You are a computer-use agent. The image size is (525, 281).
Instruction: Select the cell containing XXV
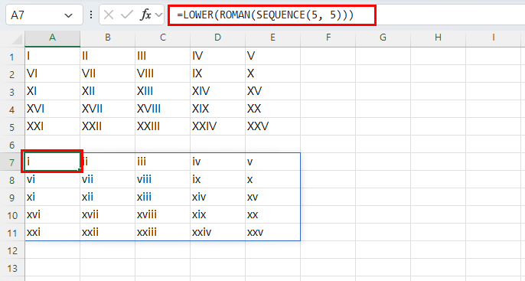(x=273, y=126)
